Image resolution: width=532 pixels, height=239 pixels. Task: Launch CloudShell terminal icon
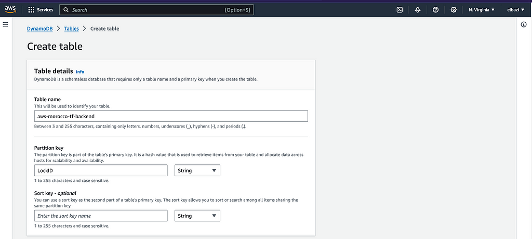tap(400, 10)
